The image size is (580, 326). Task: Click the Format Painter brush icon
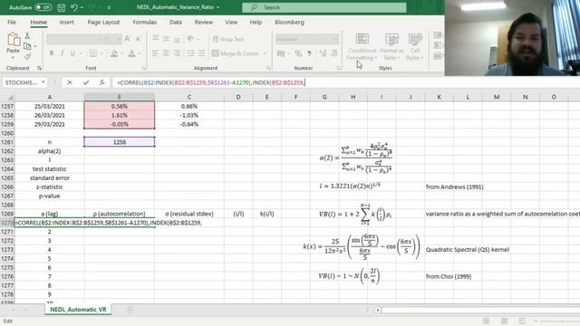27,56
